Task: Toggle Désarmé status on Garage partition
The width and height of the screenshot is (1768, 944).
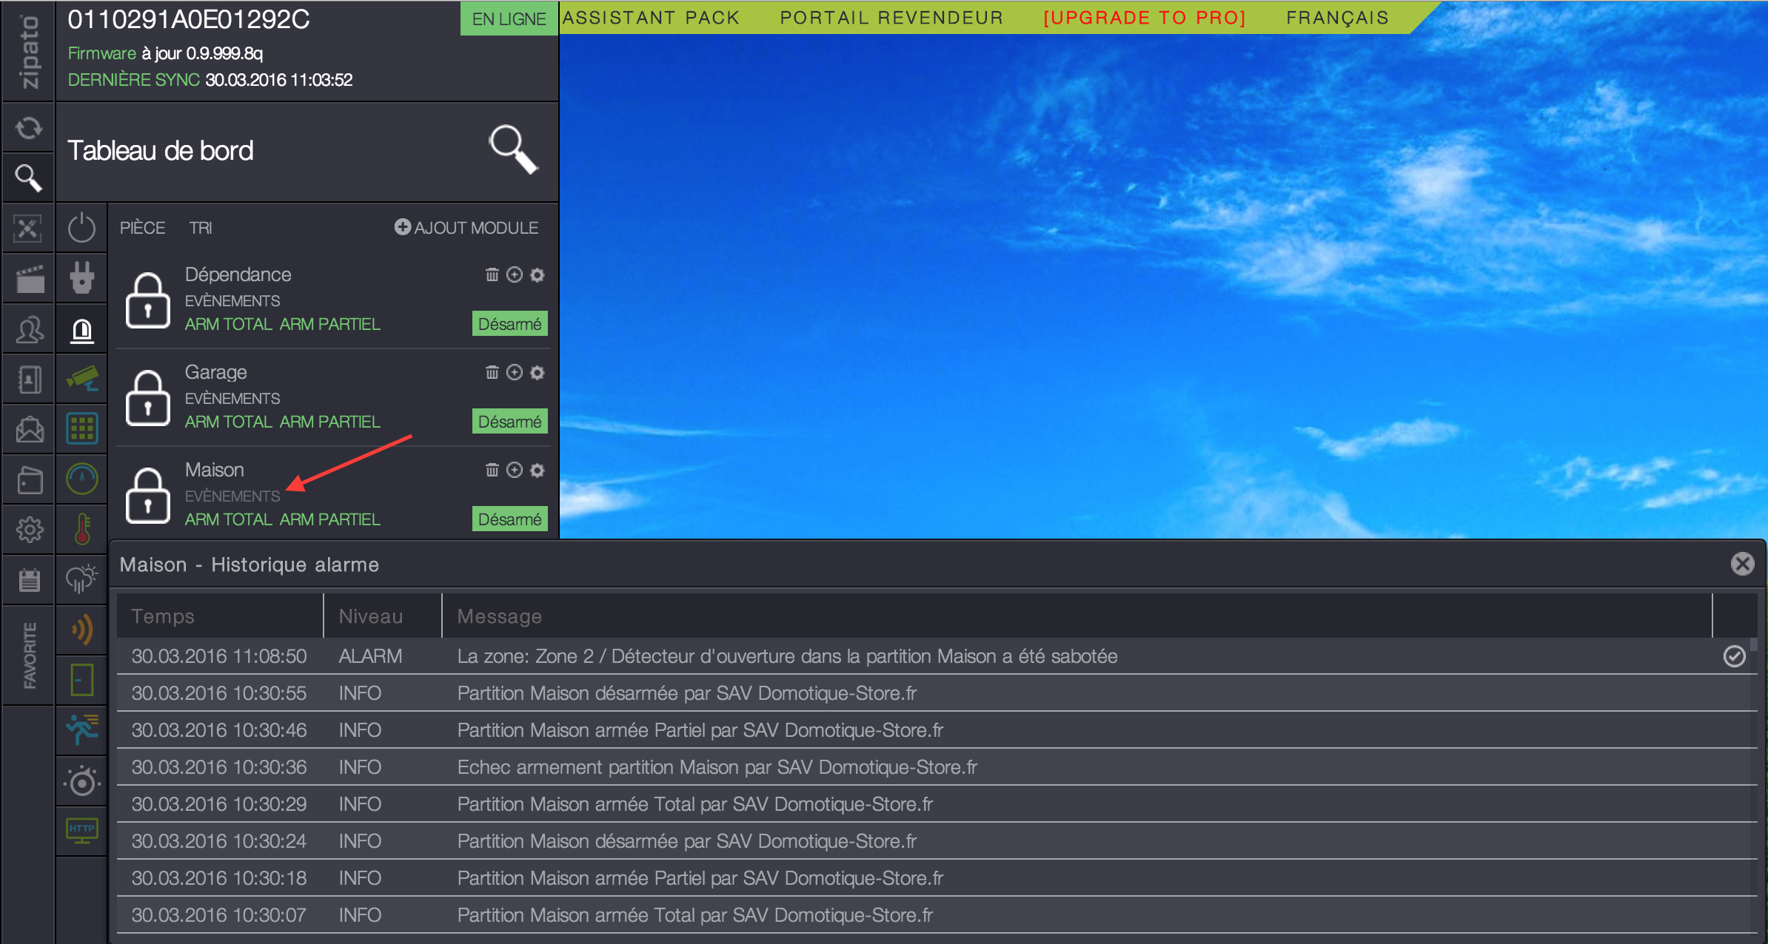Action: pos(509,421)
